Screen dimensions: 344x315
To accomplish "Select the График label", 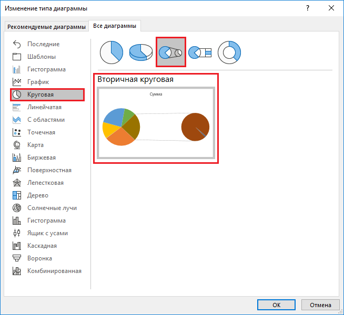I will 38,82.
